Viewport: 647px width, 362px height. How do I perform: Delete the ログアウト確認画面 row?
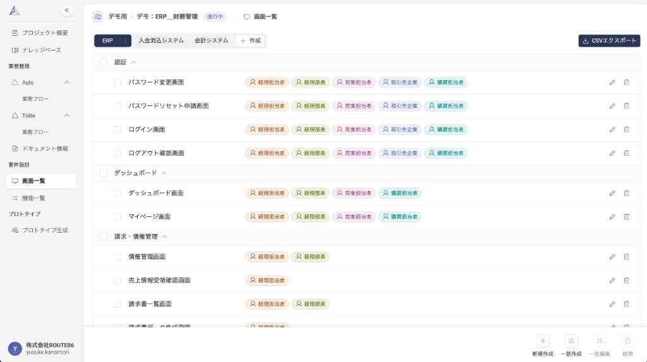point(626,153)
